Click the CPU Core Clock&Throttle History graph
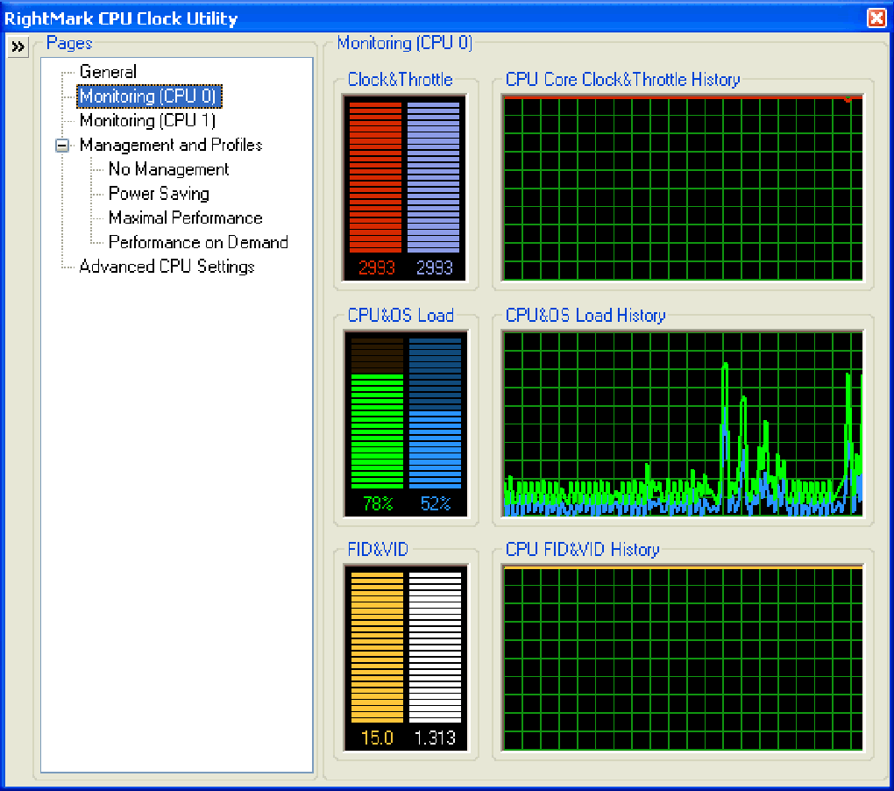 click(684, 187)
